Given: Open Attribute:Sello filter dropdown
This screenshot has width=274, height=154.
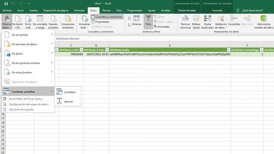Looking at the screenshot, I should pyautogui.click(x=229, y=50).
